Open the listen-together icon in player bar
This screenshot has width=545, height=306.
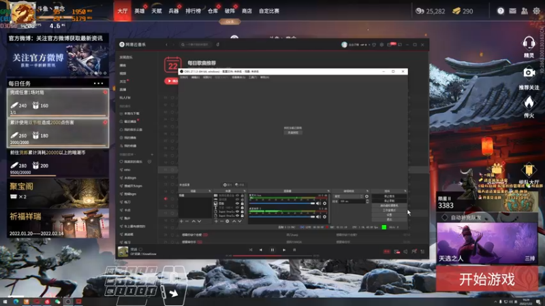414,252
